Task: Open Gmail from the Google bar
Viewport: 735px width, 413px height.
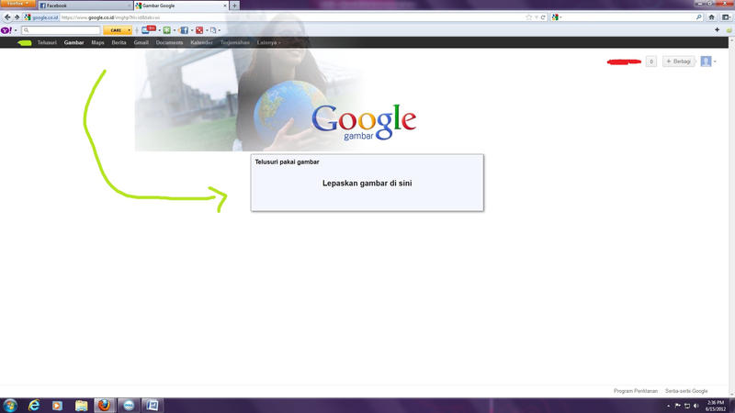Action: click(141, 42)
